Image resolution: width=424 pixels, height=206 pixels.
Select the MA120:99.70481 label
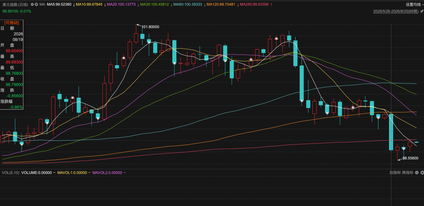click(221, 5)
